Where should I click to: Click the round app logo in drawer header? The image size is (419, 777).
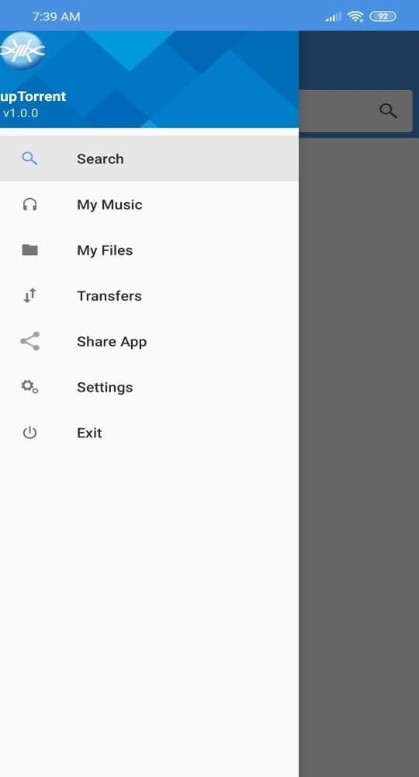22,50
